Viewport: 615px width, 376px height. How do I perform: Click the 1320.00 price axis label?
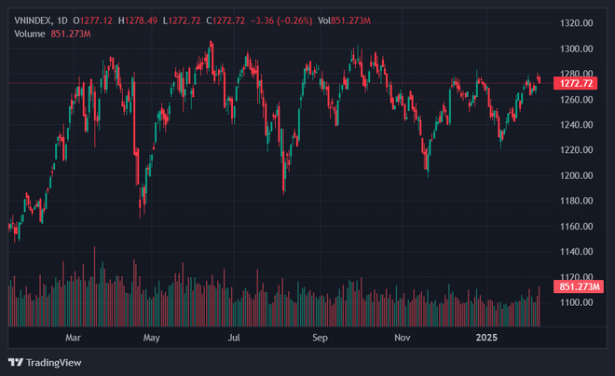(x=576, y=23)
